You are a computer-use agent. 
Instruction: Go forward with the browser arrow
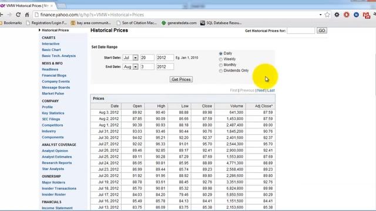9,15
